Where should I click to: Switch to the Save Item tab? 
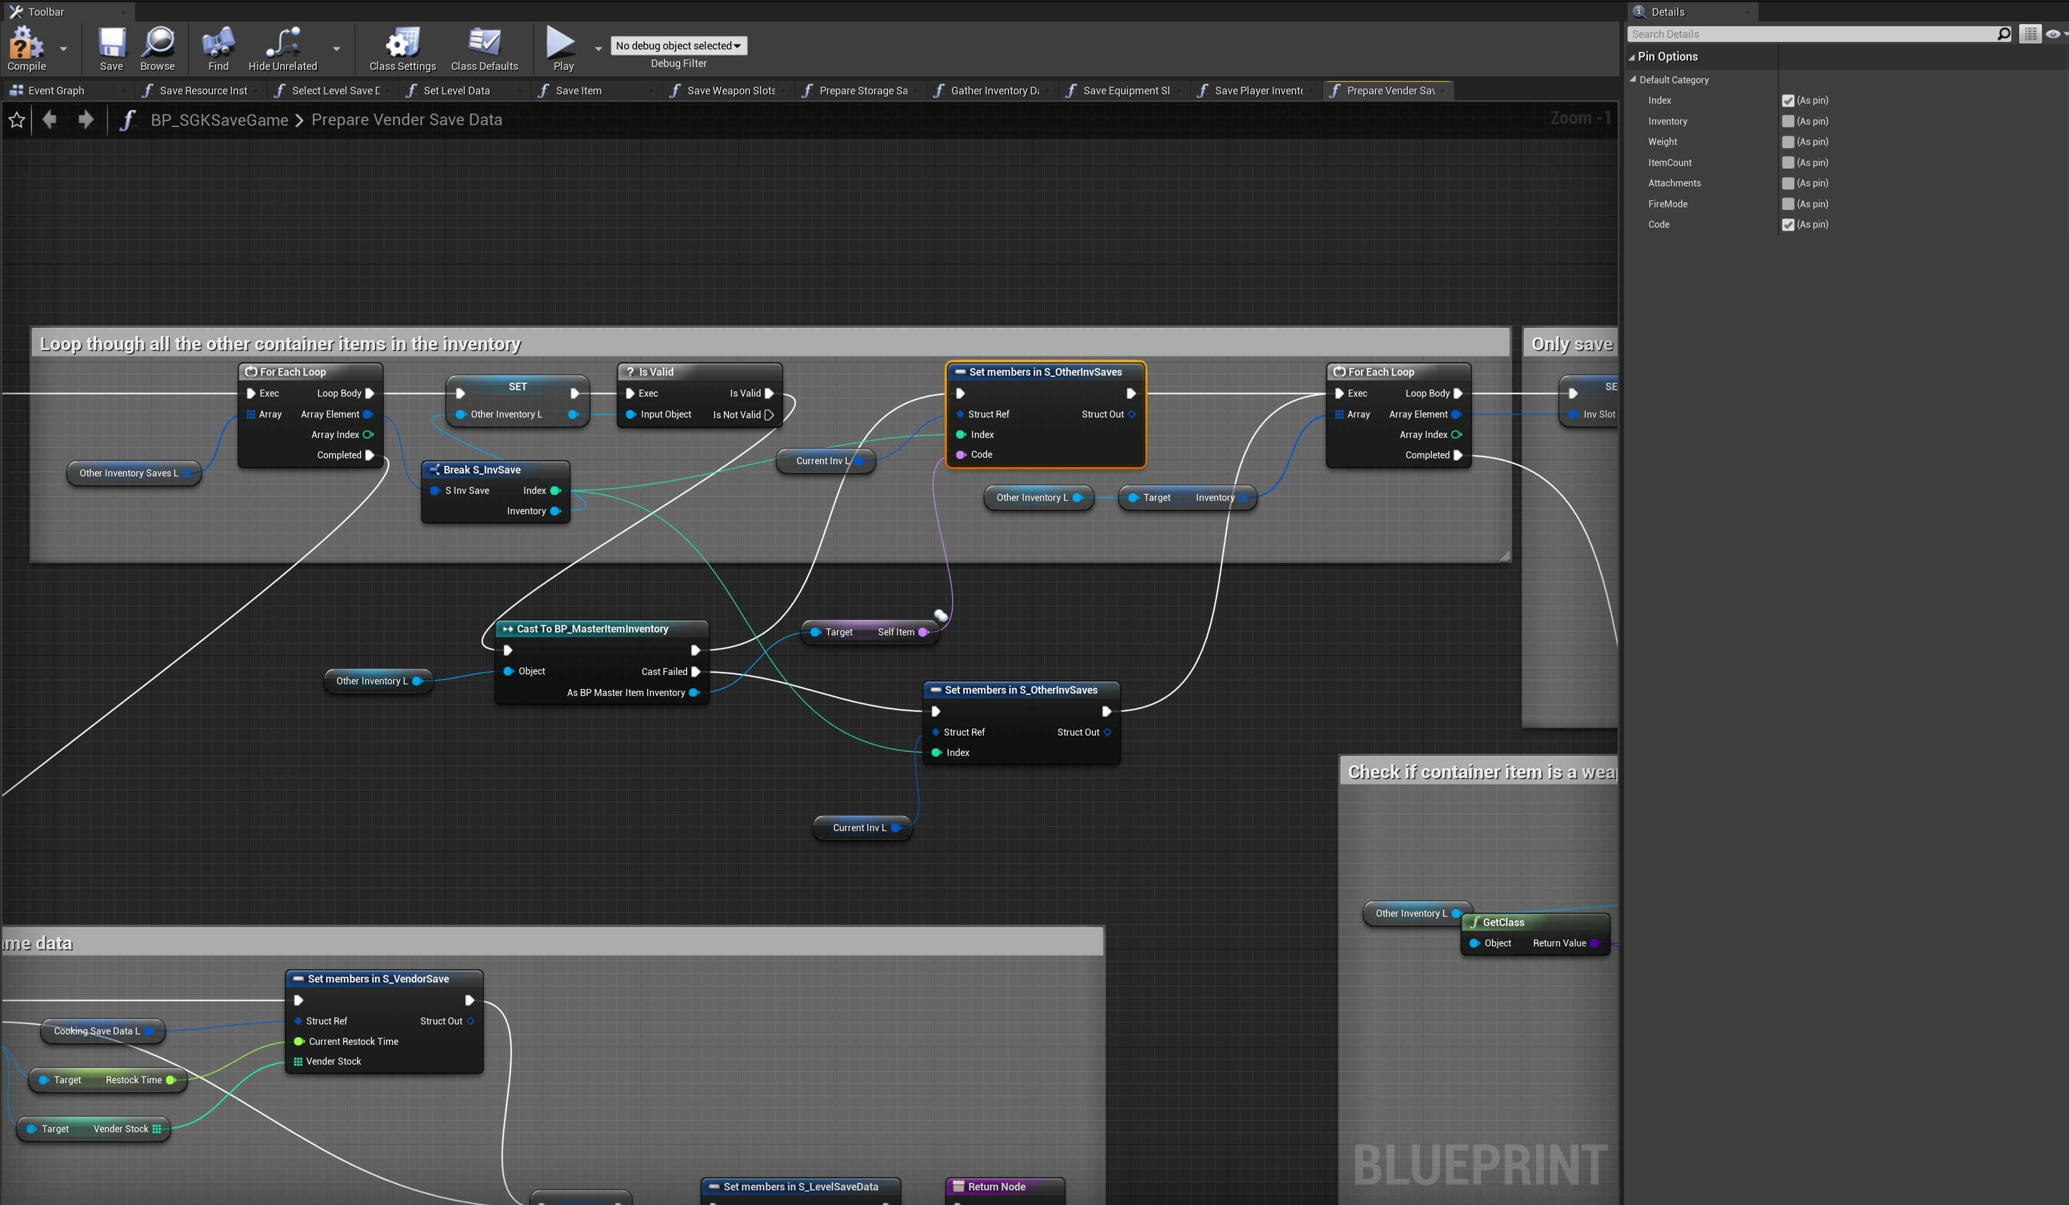[578, 90]
